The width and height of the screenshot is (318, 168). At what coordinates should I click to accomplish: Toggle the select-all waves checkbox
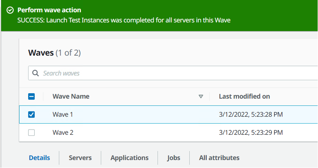31,97
